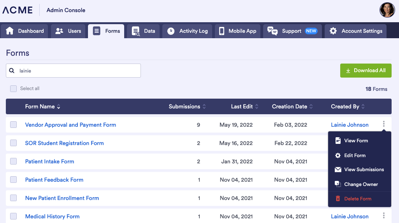This screenshot has height=223, width=399.
Task: Open user profile avatar menu
Action: (387, 10)
